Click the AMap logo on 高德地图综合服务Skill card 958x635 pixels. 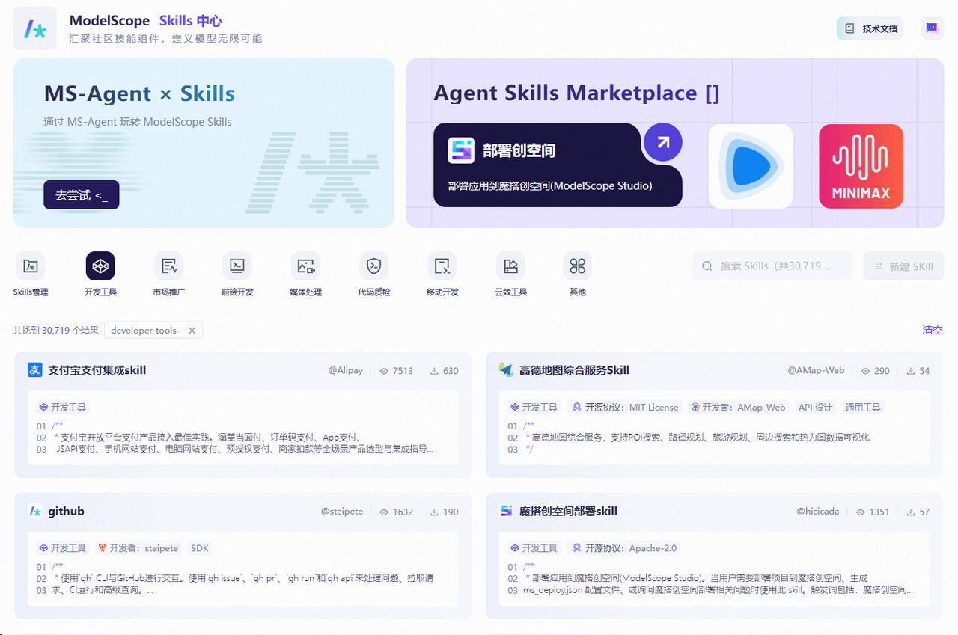pyautogui.click(x=506, y=370)
